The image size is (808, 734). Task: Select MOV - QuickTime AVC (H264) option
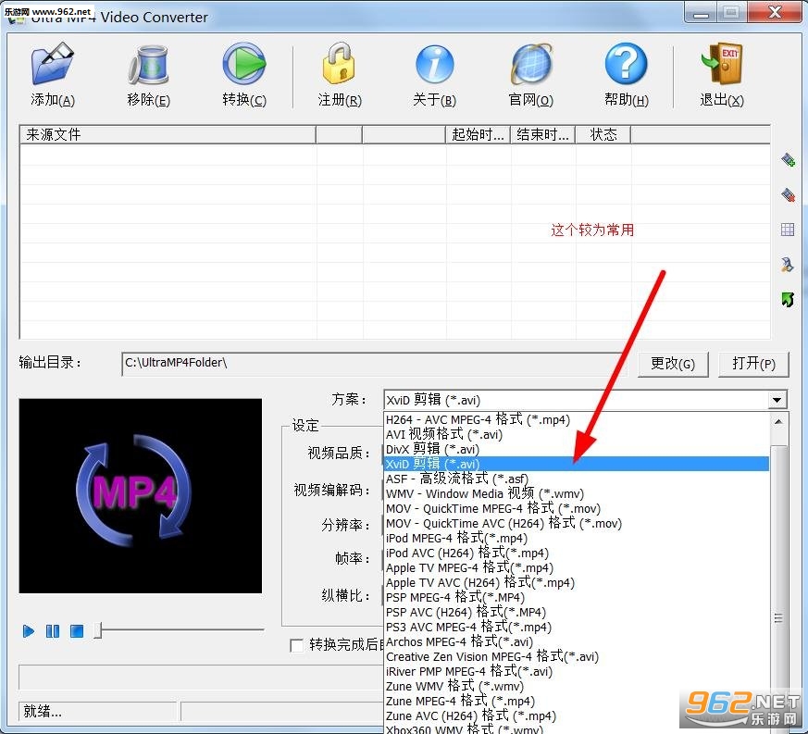click(x=576, y=524)
